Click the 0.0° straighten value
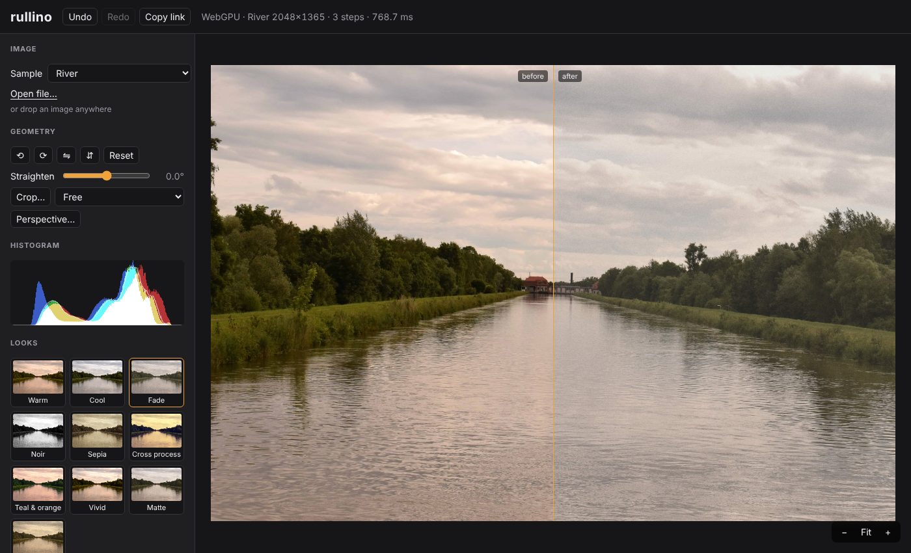 [x=175, y=176]
